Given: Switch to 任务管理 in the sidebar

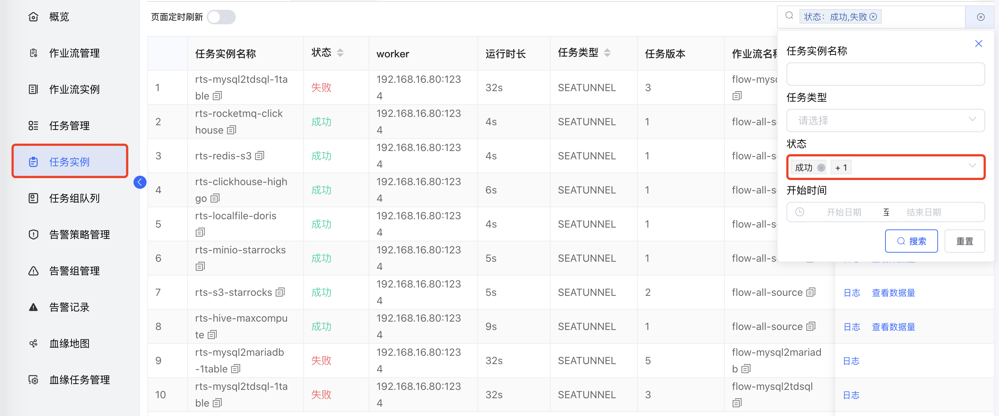Looking at the screenshot, I should (x=69, y=125).
